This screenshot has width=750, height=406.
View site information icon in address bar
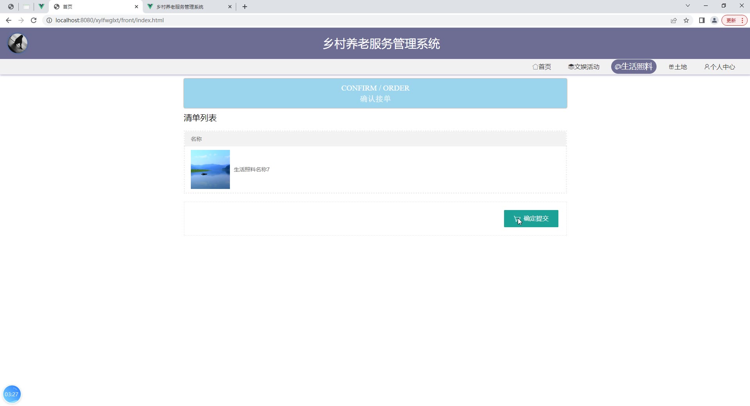[49, 20]
